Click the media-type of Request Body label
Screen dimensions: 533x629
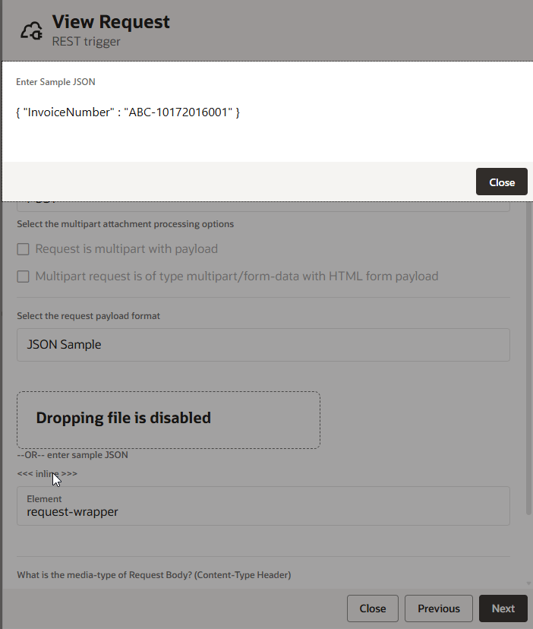click(x=153, y=575)
